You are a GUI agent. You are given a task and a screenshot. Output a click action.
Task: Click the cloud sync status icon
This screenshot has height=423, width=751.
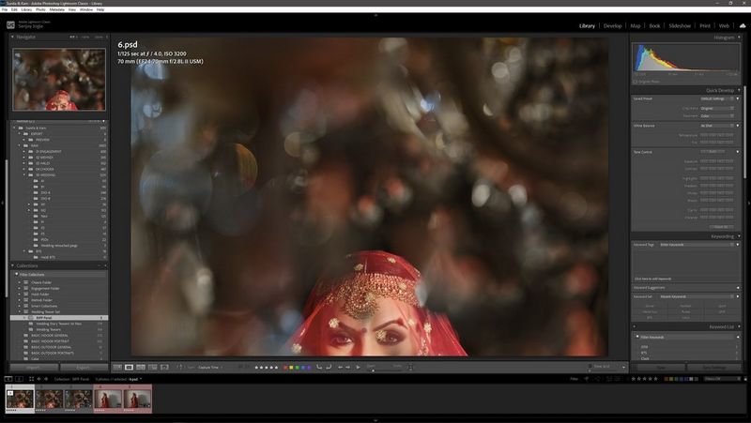click(x=742, y=25)
